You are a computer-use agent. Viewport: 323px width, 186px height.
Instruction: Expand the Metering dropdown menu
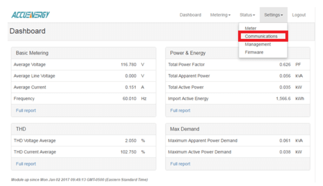[220, 15]
